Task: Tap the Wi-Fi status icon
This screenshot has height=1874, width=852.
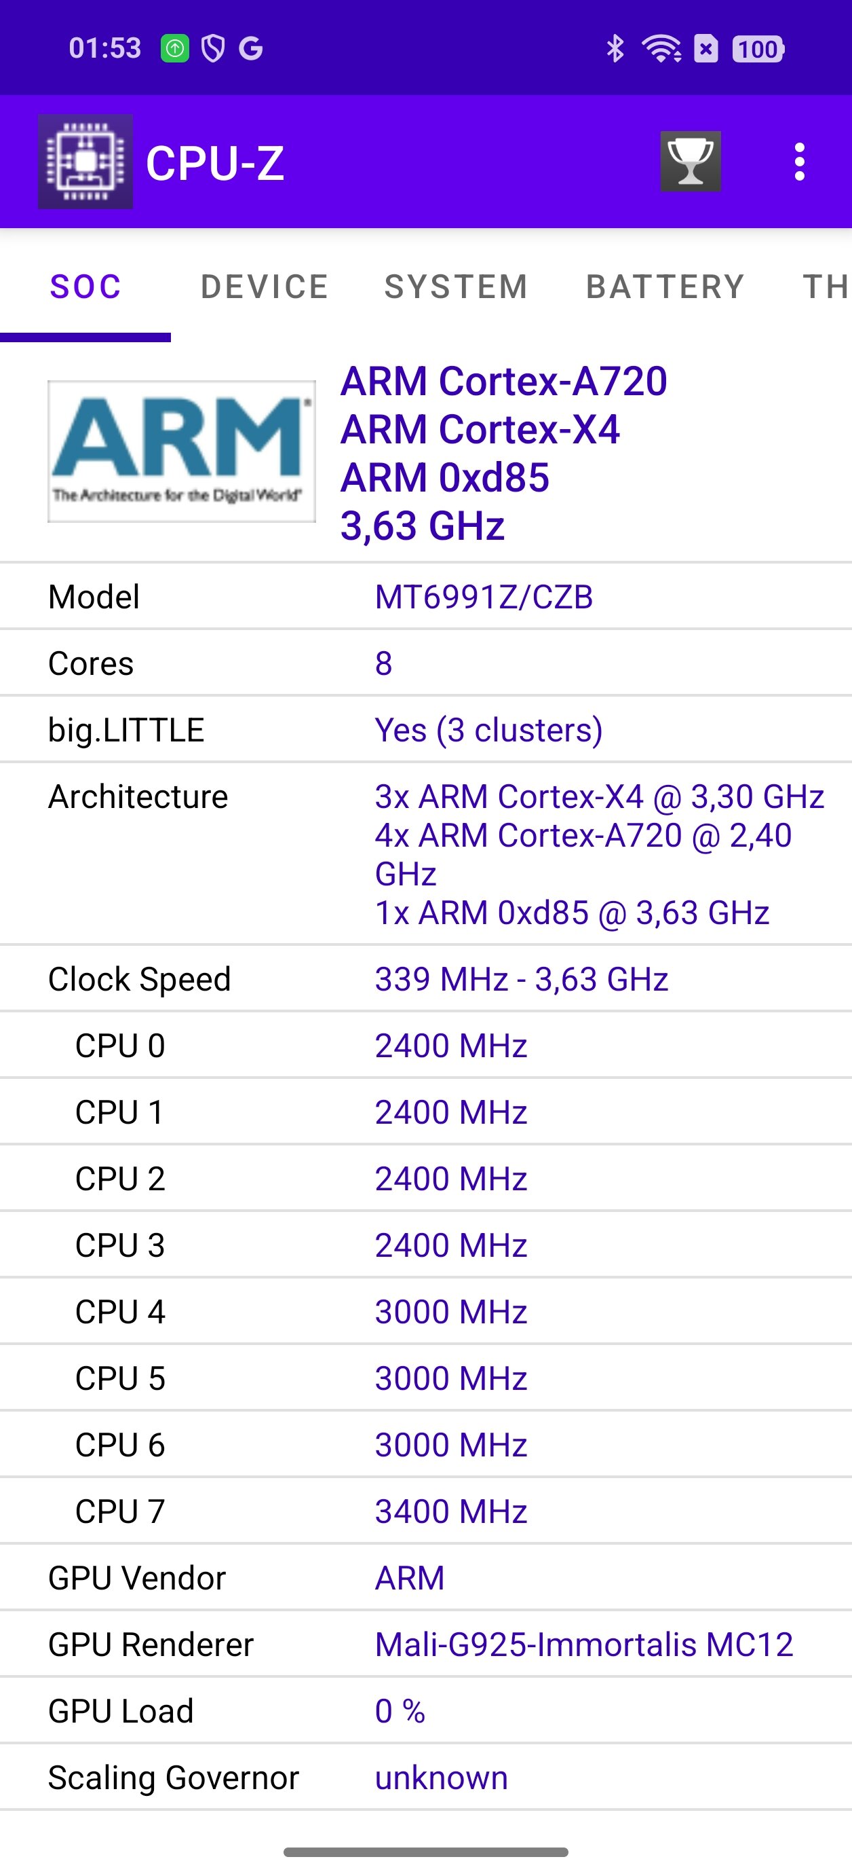Action: [661, 49]
